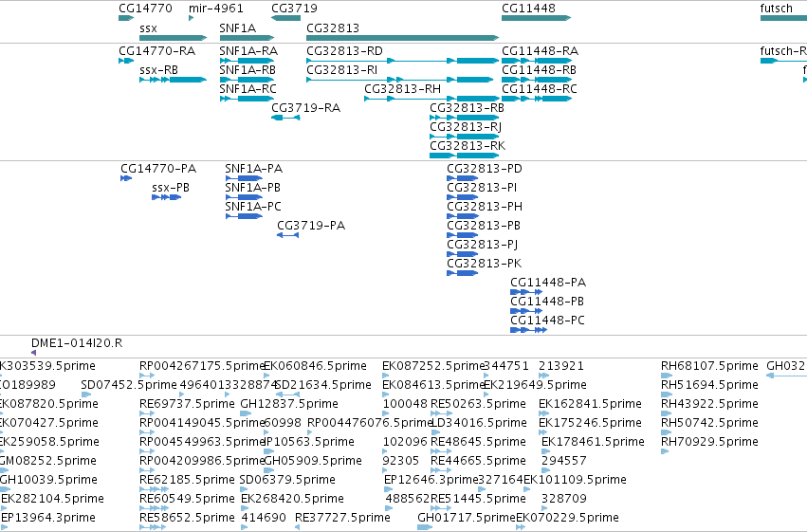This screenshot has width=807, height=532.
Task: Click protein CG11448-PC label
Action: 547,321
